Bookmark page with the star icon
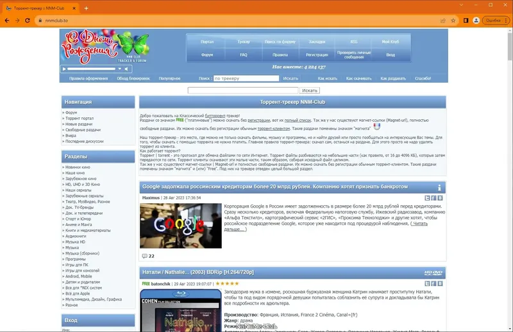Viewport: 513px width, 332px height. point(453,21)
